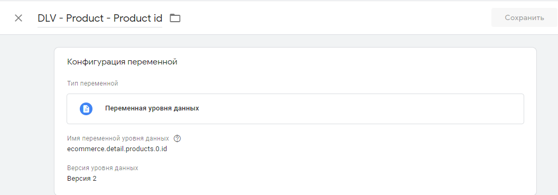
Task: Click the blue data layer variable icon
Action: click(86, 108)
